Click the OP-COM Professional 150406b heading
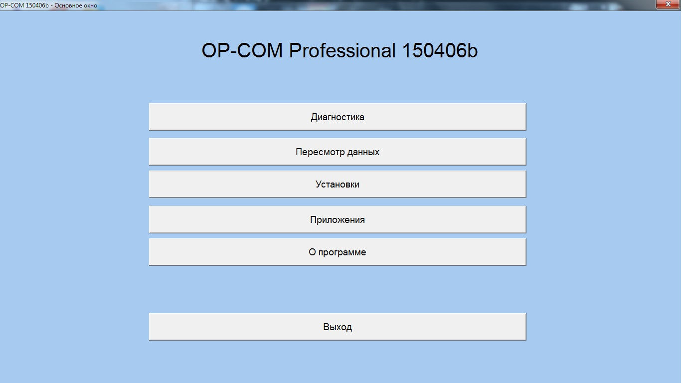This screenshot has width=683, height=383. pyautogui.click(x=340, y=51)
